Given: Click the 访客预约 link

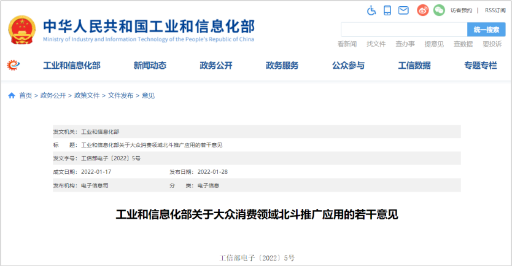Looking at the screenshot, I should pyautogui.click(x=461, y=10).
